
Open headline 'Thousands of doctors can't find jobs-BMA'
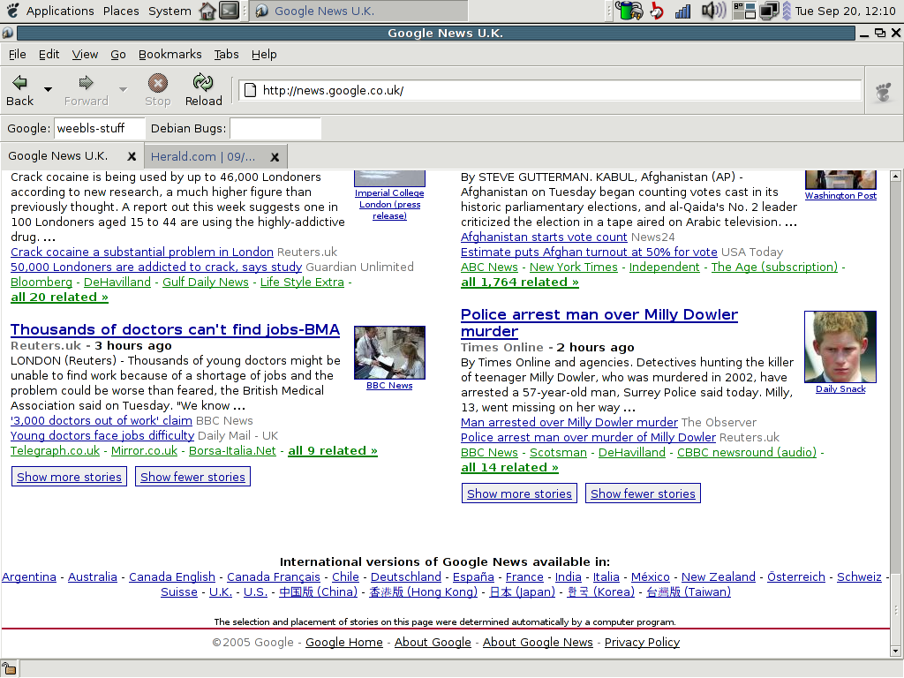click(x=176, y=330)
